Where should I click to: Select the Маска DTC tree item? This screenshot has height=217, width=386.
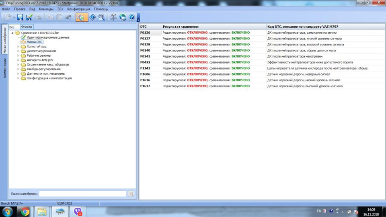35,42
